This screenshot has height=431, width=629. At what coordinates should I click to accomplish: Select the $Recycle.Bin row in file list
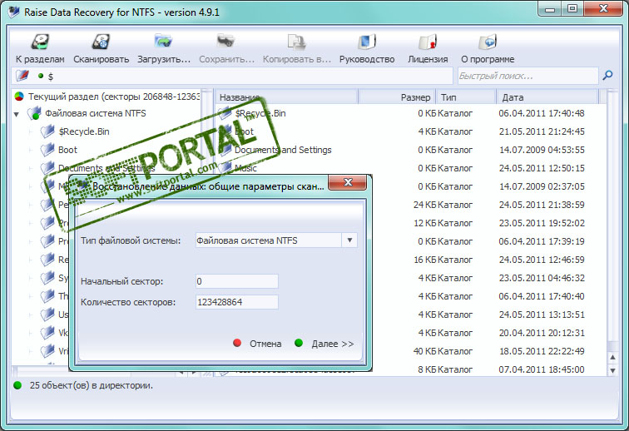tap(410, 113)
